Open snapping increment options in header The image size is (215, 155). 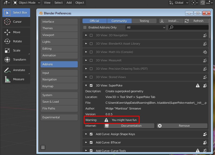tap(210, 3)
